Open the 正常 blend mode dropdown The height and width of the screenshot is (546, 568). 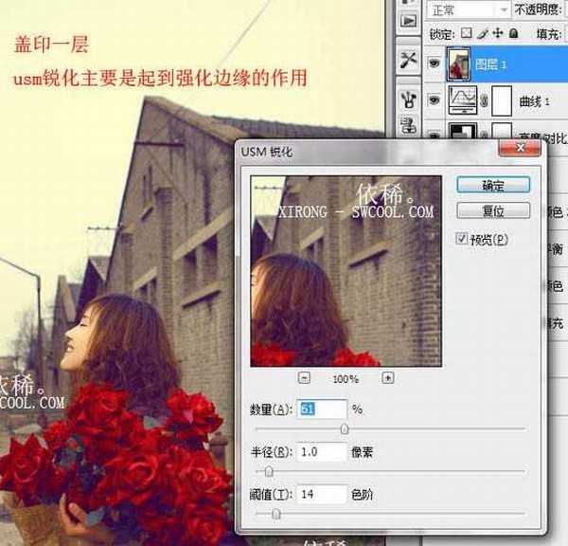(x=468, y=9)
